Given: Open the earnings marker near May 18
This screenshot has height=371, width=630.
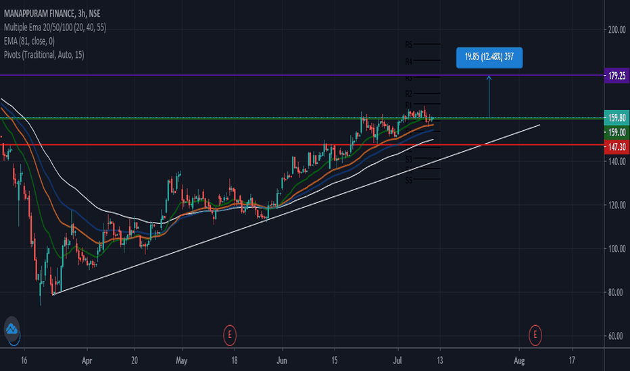Looking at the screenshot, I should pos(230,335).
